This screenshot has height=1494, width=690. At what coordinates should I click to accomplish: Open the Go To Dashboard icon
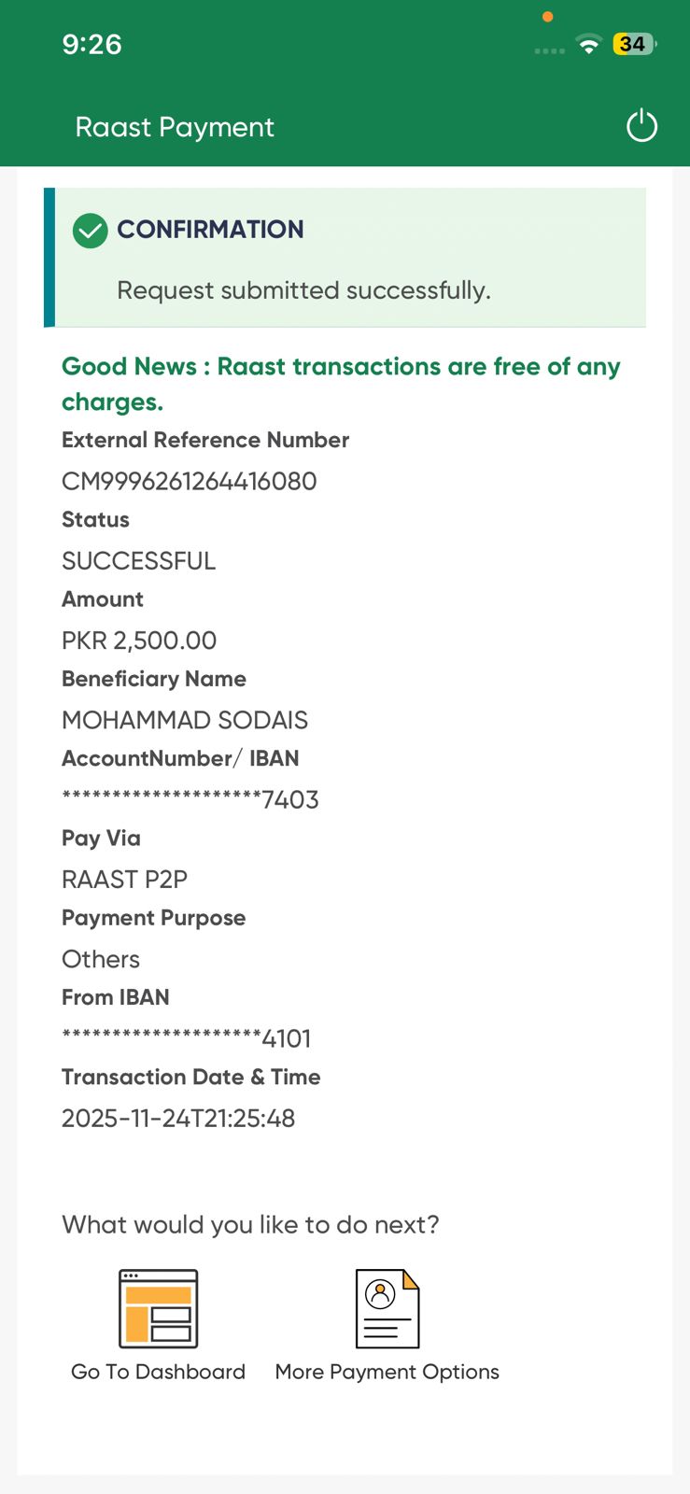click(x=158, y=1308)
